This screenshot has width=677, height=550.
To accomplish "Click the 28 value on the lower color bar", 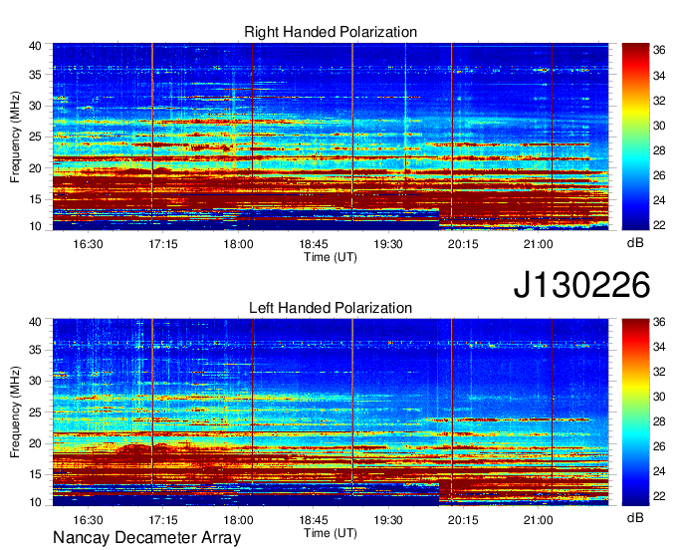I will coord(659,421).
